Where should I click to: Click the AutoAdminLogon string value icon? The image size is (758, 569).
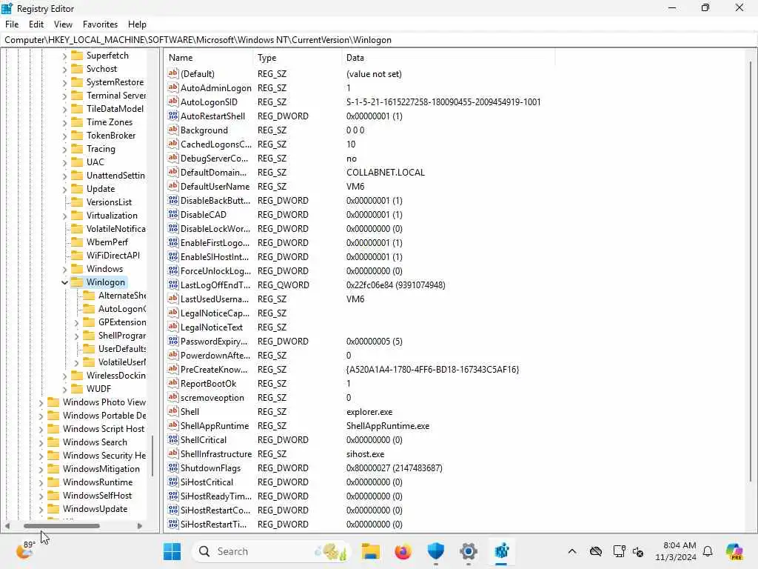172,87
